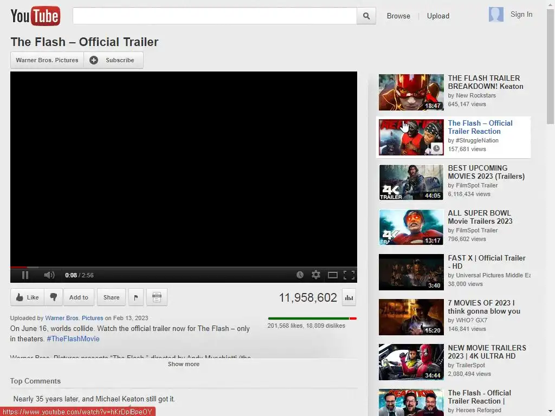Focus the YouTube search field

tap(215, 16)
